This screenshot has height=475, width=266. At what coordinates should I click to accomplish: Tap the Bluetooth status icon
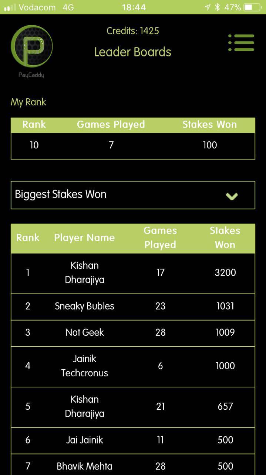tap(218, 7)
